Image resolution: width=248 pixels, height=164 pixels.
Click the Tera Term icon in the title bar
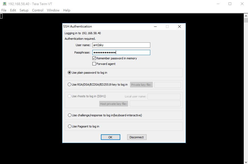[x=5, y=4]
